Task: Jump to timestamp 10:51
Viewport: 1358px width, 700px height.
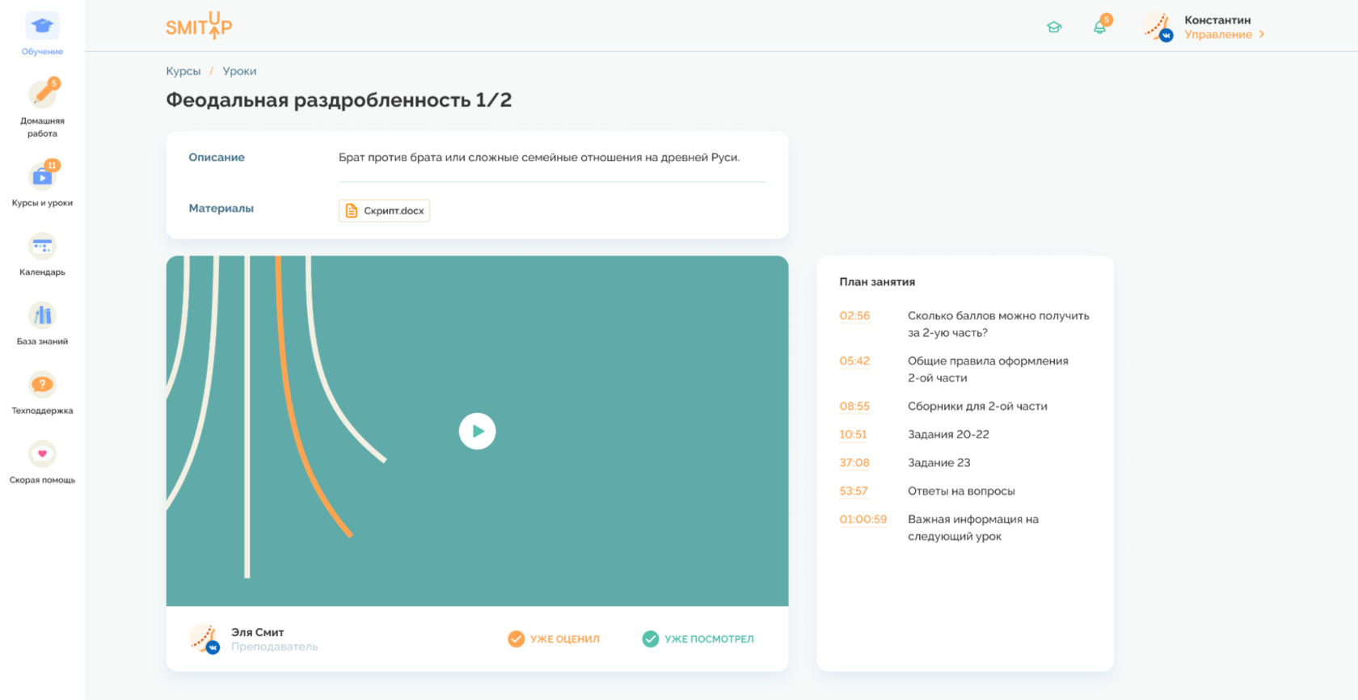Action: coord(853,435)
